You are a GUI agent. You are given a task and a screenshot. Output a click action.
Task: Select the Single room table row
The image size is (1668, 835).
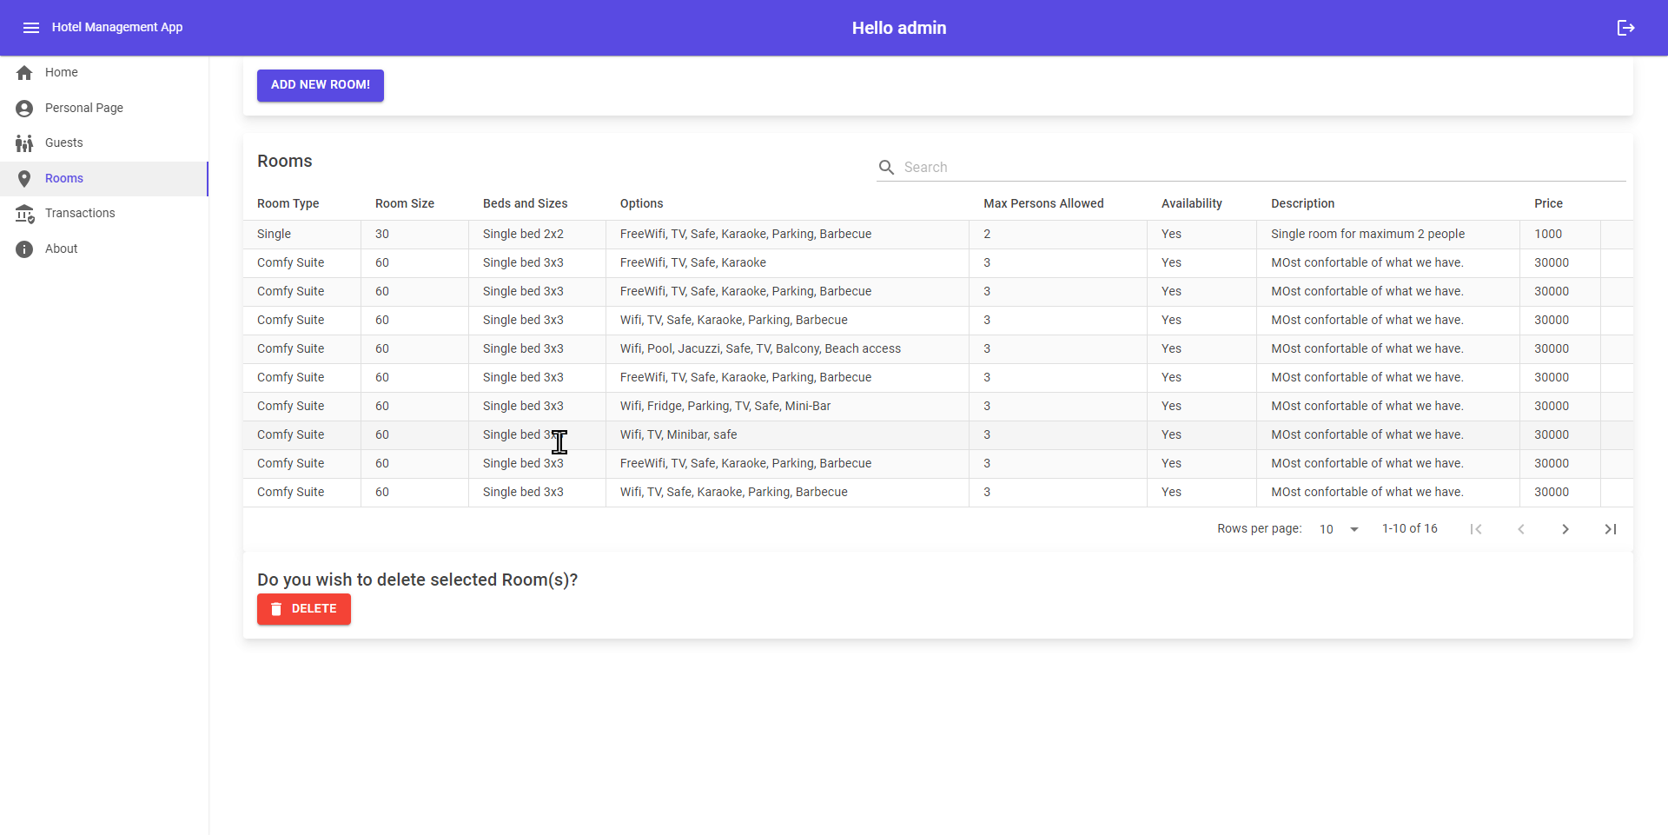(608, 234)
